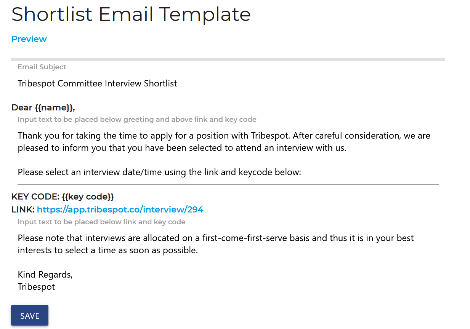The width and height of the screenshot is (470, 329).
Task: Click the word 'Shortlist' in the subject field
Action: point(160,83)
